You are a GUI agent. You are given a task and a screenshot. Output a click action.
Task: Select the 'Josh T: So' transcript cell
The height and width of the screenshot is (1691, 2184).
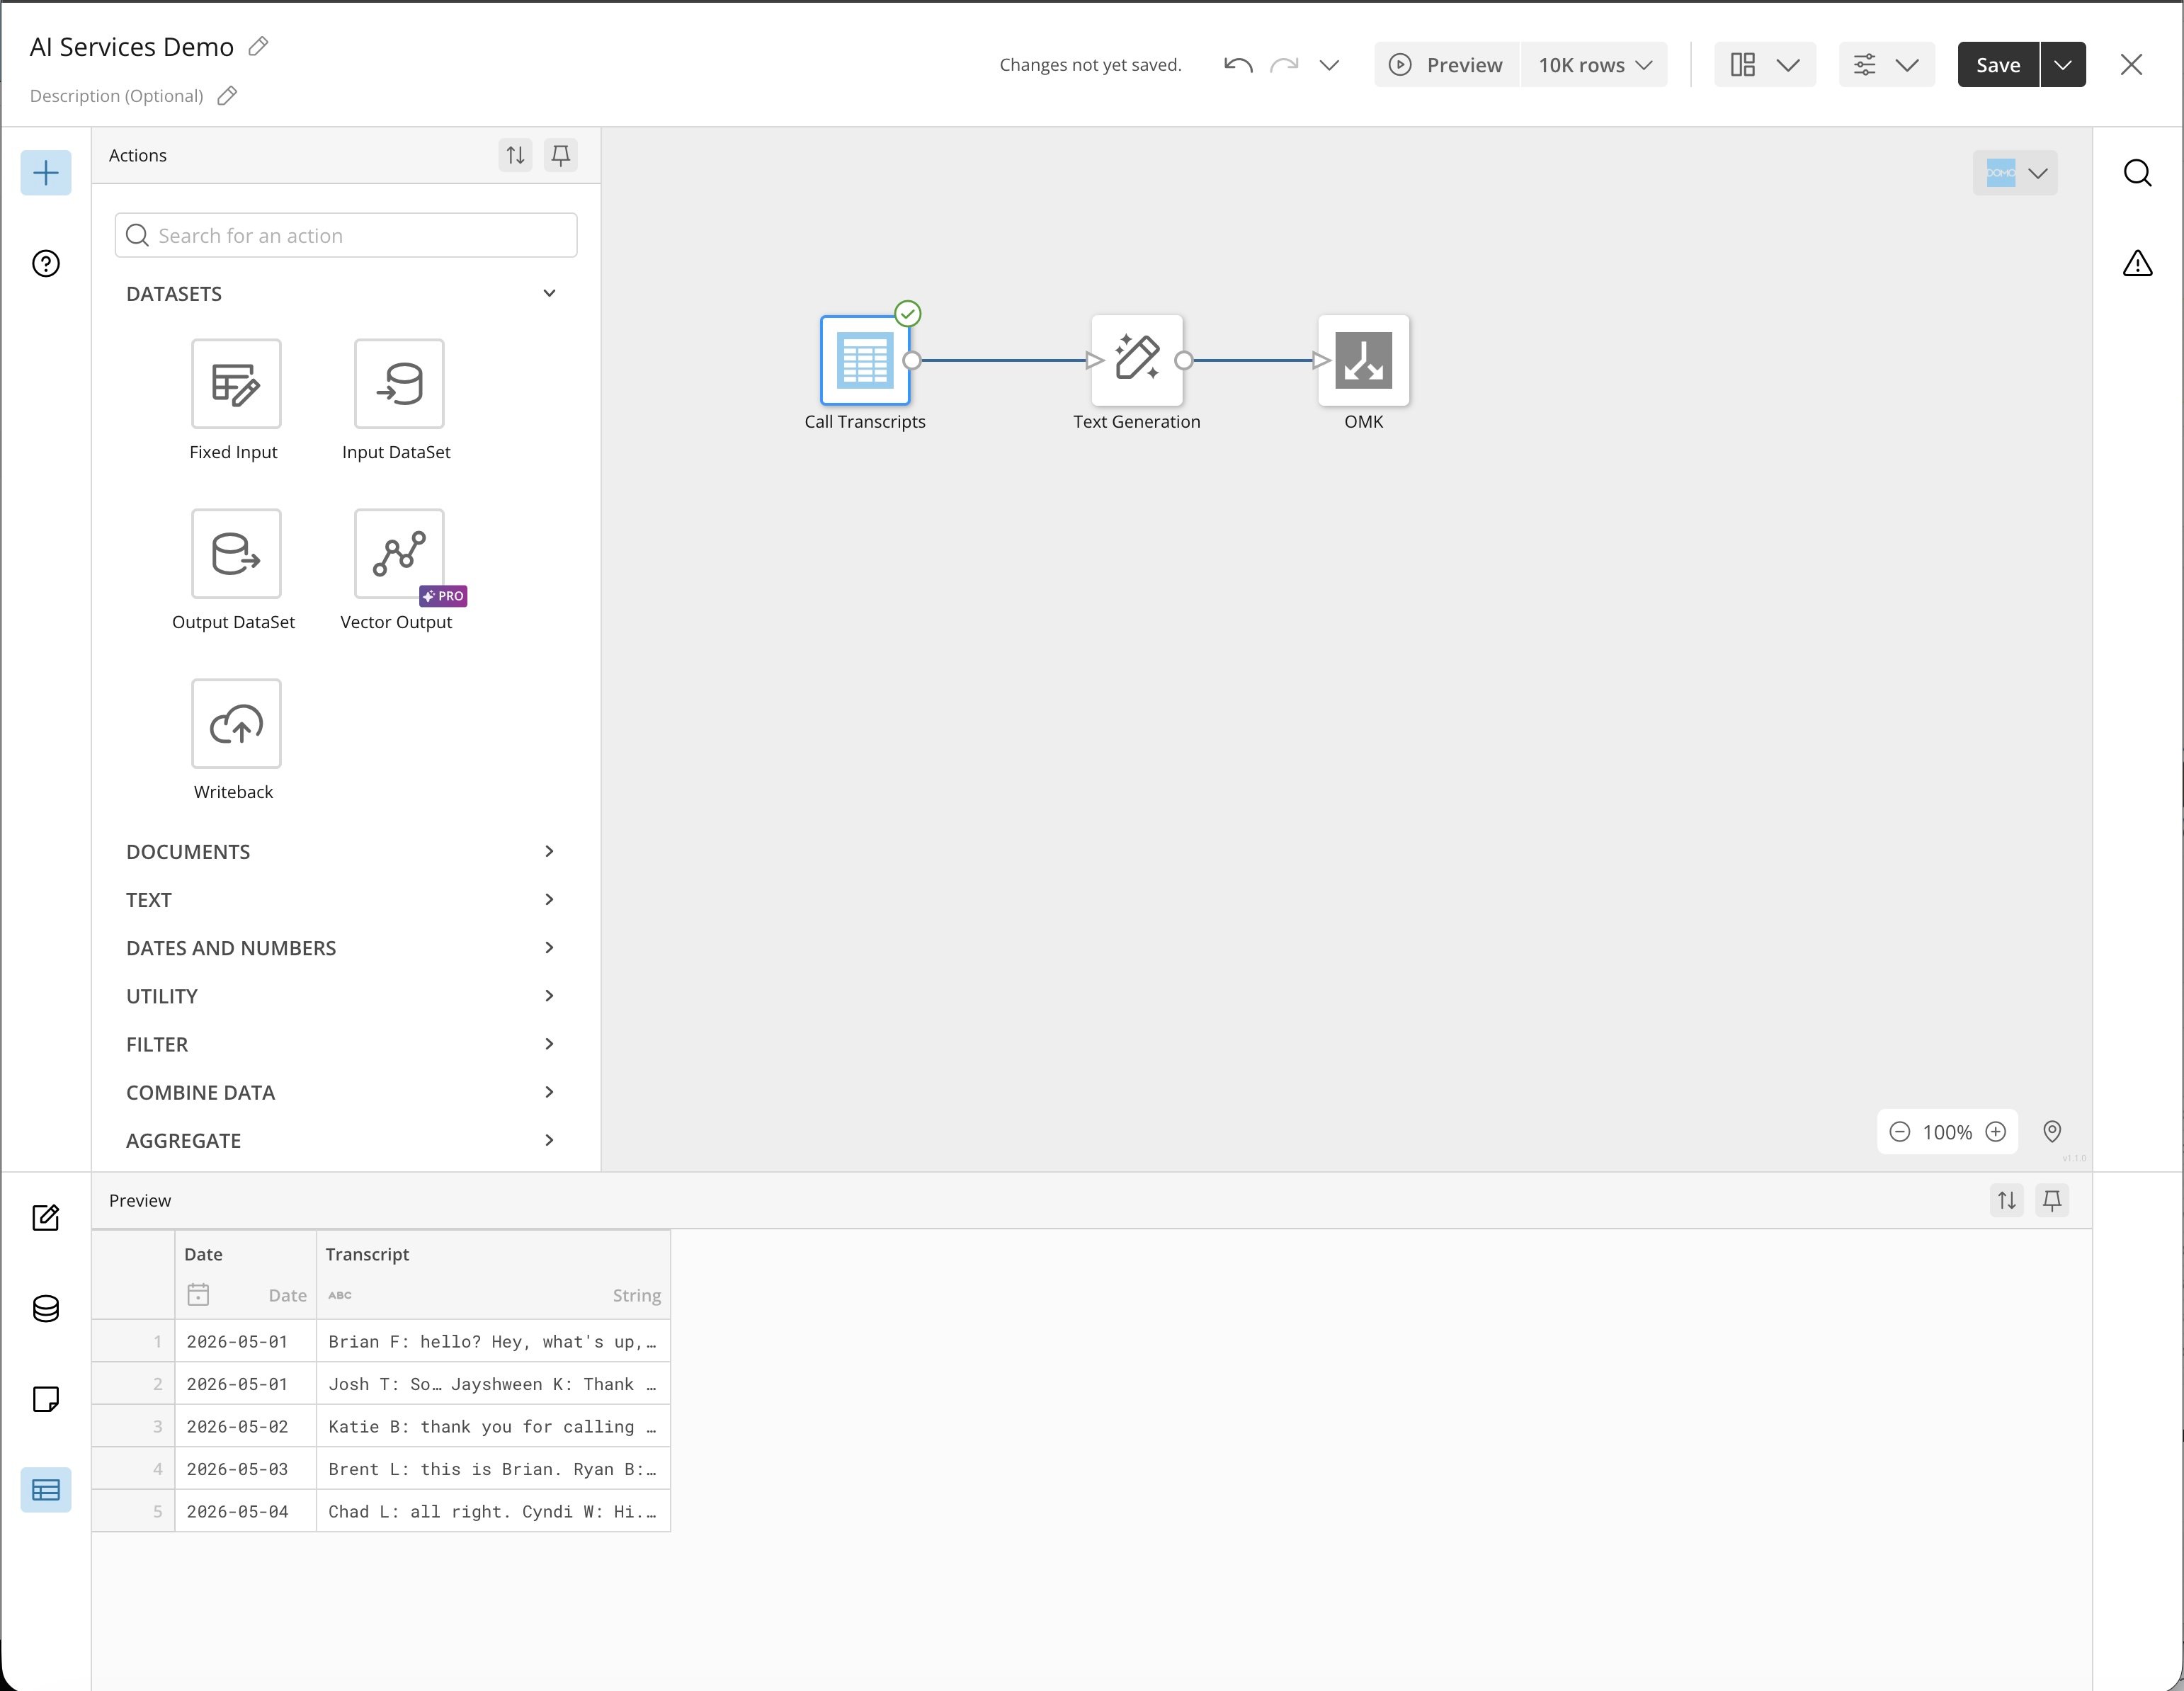pos(493,1384)
